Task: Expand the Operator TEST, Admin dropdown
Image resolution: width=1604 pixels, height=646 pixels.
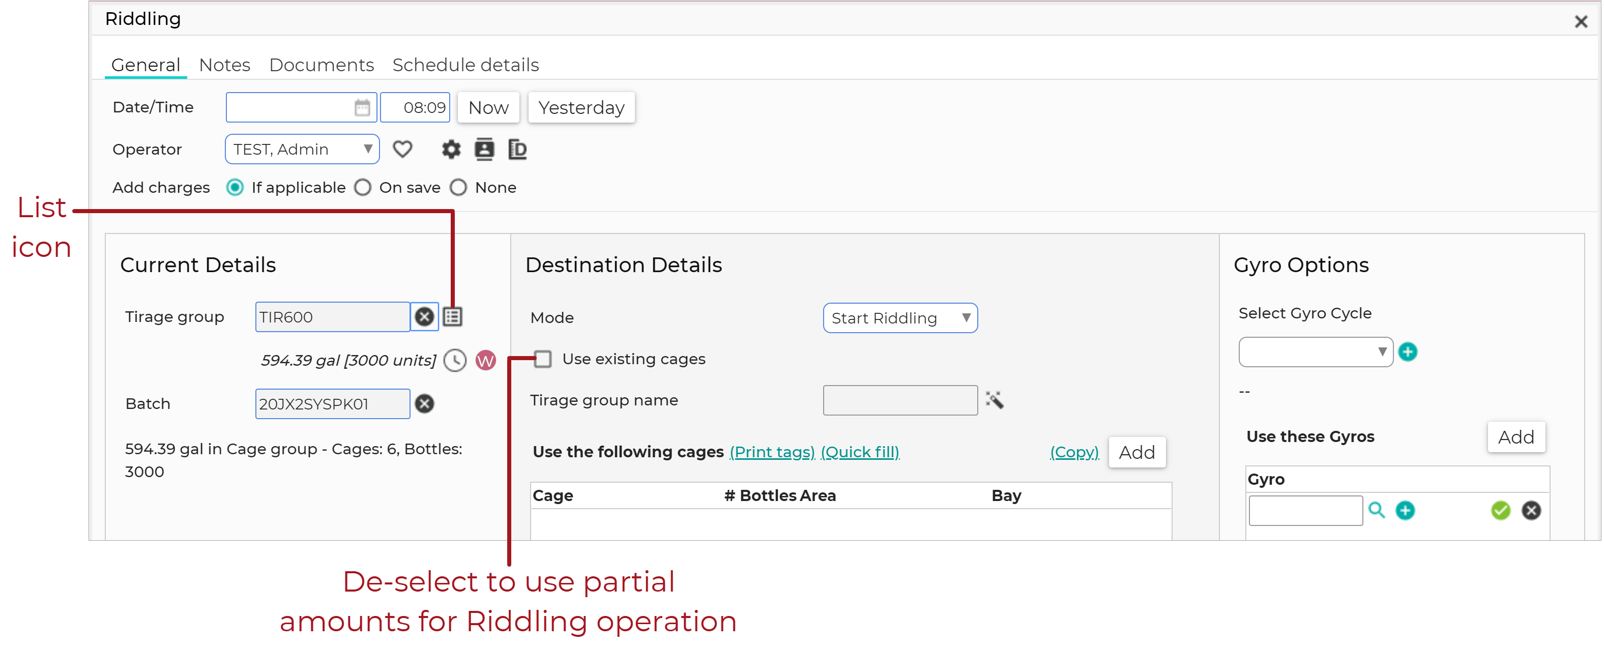Action: tap(302, 150)
